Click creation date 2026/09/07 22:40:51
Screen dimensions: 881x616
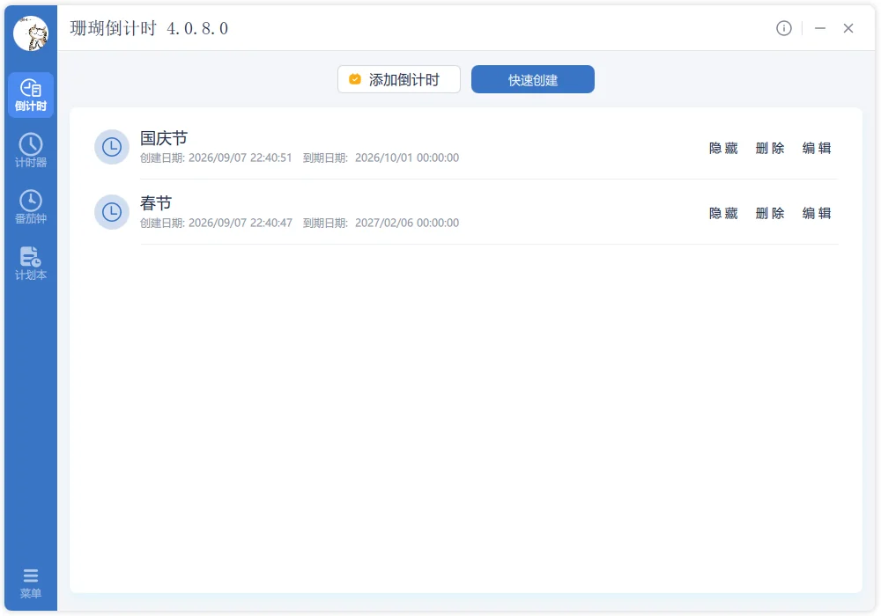click(x=240, y=158)
